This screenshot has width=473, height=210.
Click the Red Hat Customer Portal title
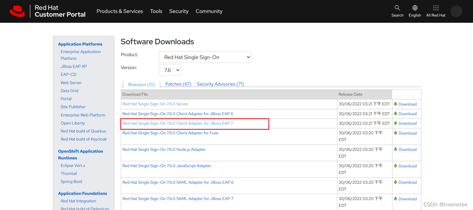[x=60, y=11]
